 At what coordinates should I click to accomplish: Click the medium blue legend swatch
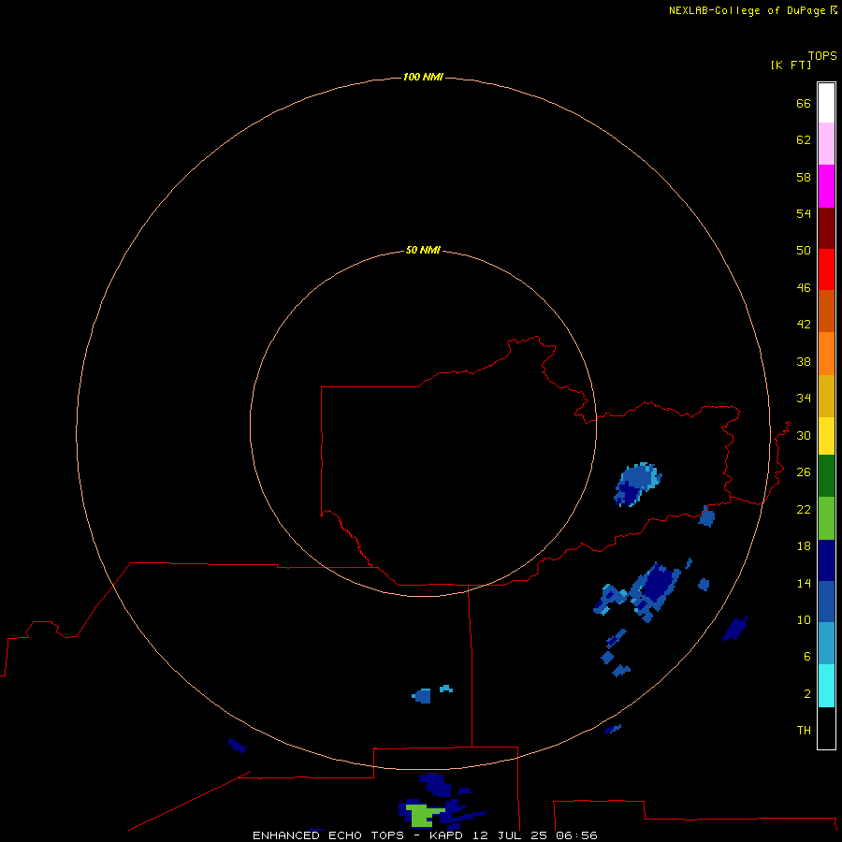coord(826,602)
